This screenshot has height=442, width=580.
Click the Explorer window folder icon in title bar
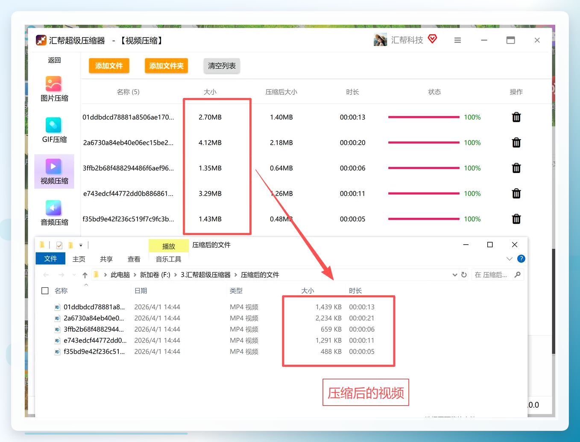tap(42, 245)
